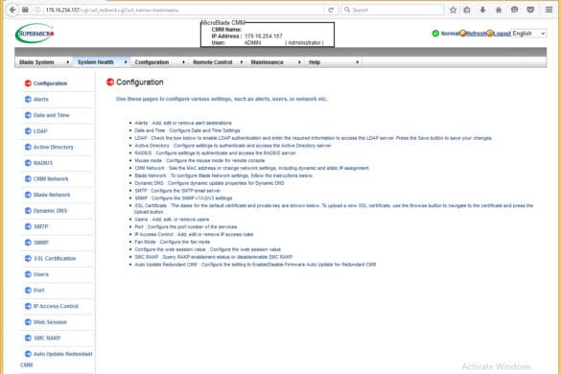Click the 'Fan Mode' description bullet text
The image size is (561, 374).
[172, 242]
